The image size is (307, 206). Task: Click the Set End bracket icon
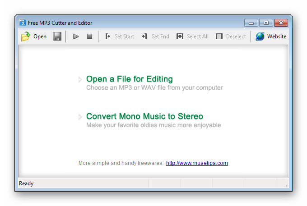coord(144,37)
